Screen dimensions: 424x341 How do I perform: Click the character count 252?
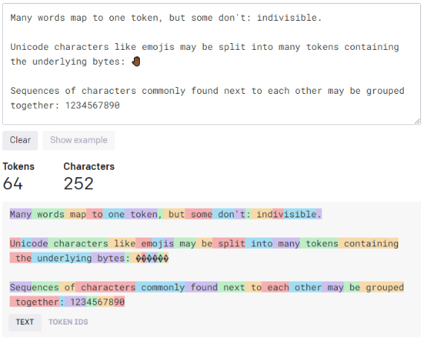coord(78,183)
